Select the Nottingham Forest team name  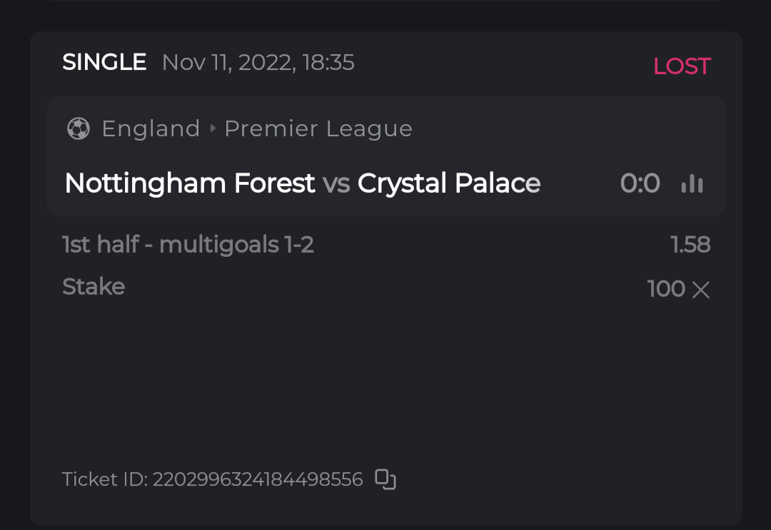point(190,183)
